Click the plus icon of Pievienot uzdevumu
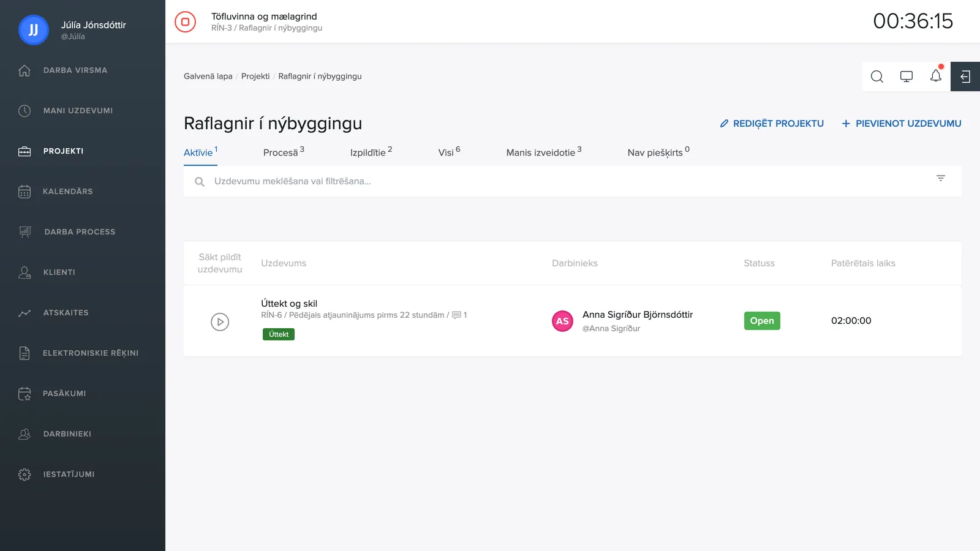This screenshot has height=551, width=980. pyautogui.click(x=846, y=124)
